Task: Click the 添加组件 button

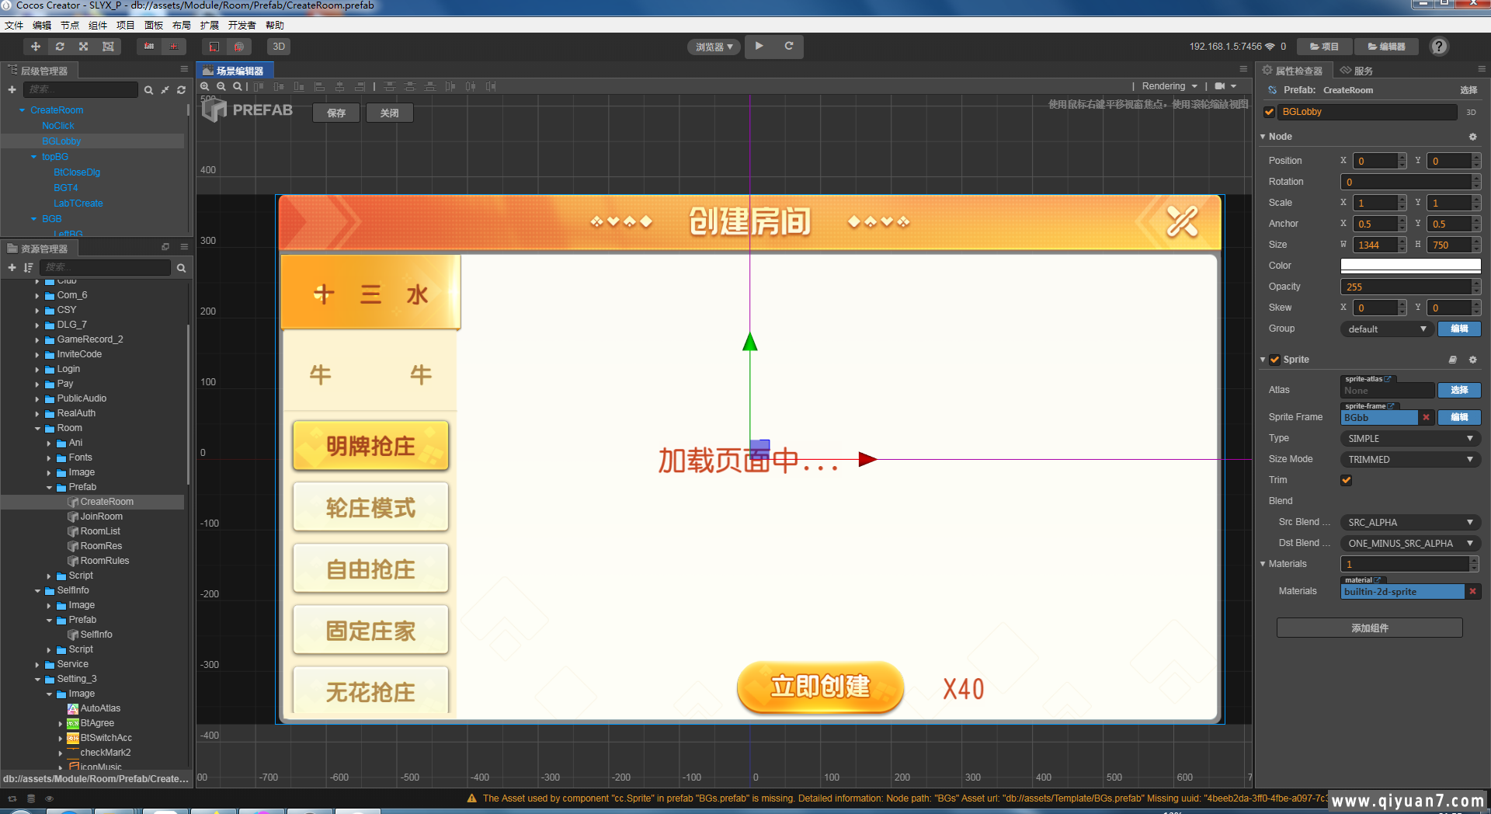Action: [x=1369, y=628]
